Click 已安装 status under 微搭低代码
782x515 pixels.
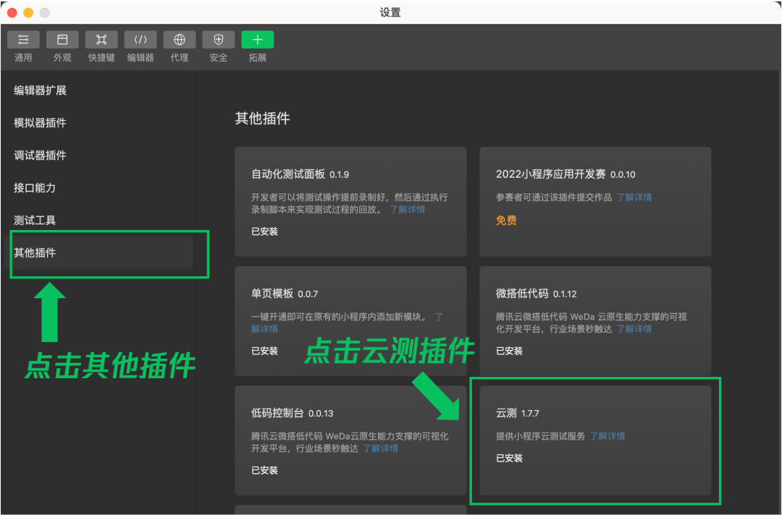(509, 351)
